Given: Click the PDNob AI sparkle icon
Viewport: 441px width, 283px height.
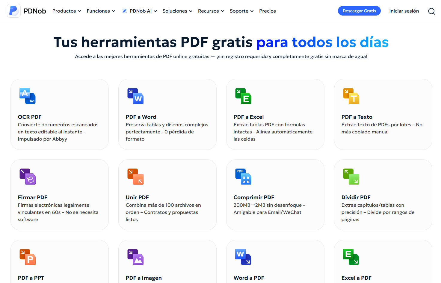Looking at the screenshot, I should (x=125, y=11).
